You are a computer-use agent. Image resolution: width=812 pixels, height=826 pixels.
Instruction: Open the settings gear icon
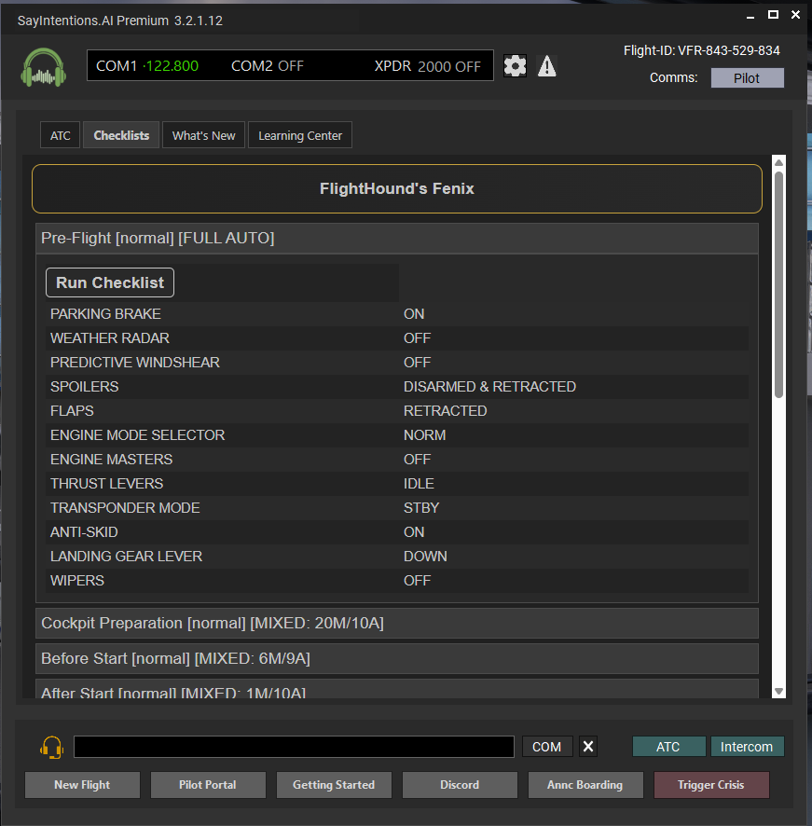click(515, 66)
